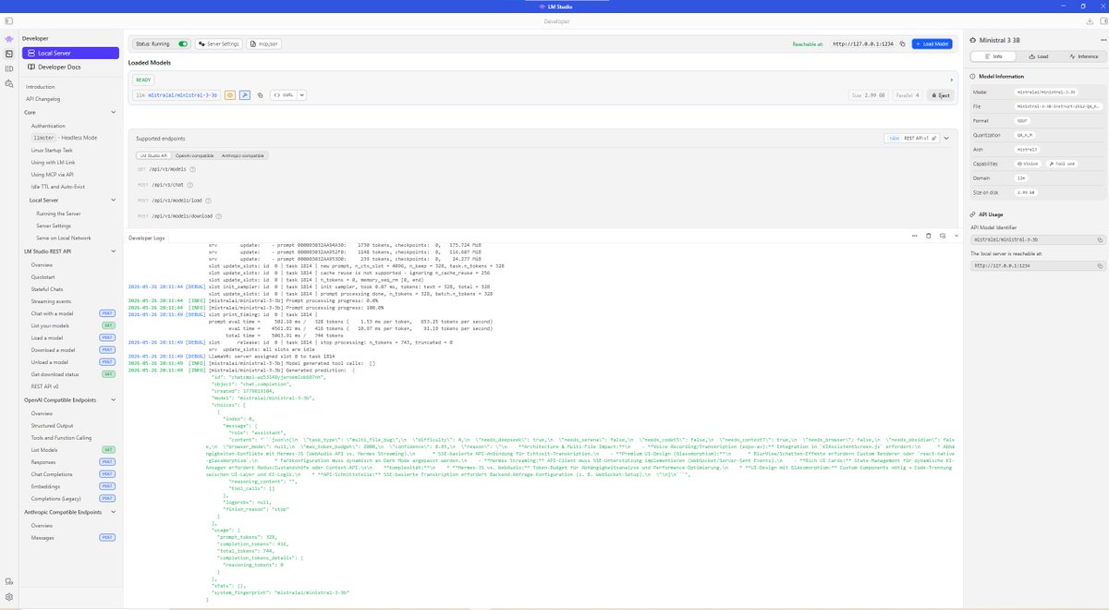Screen dimensions: 1109x610
Task: Click the Tool use capability badge
Action: (1062, 164)
